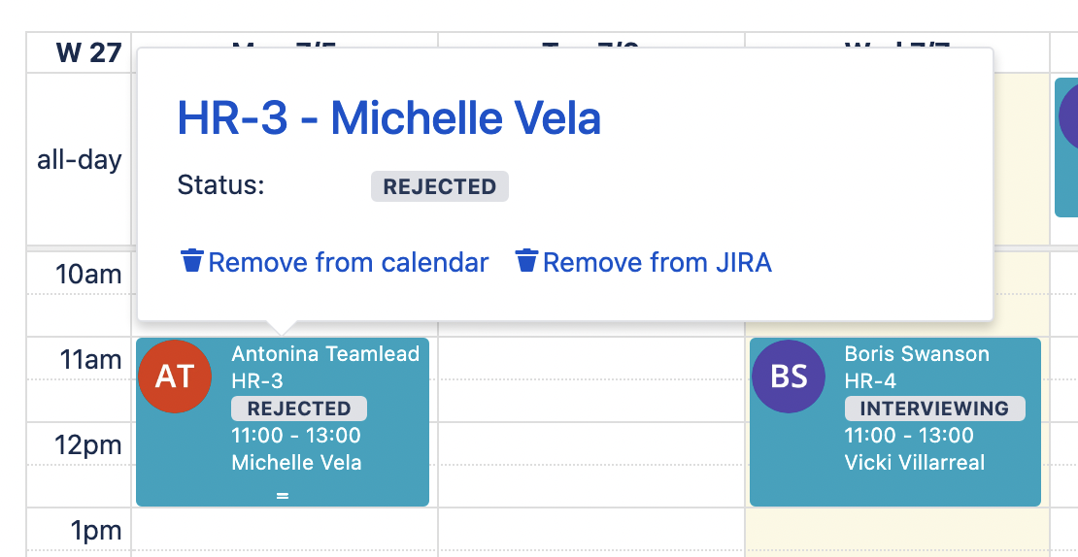The height and width of the screenshot is (557, 1078).
Task: Click the Boris Swanson name on the event
Action: pyautogui.click(x=917, y=354)
